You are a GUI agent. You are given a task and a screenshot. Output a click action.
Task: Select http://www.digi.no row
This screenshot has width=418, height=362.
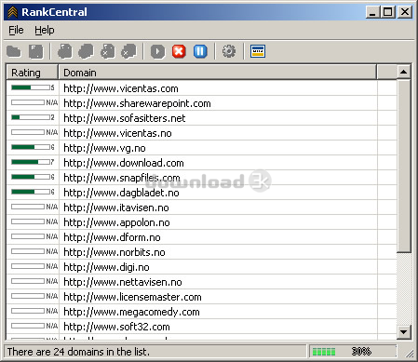click(x=201, y=267)
